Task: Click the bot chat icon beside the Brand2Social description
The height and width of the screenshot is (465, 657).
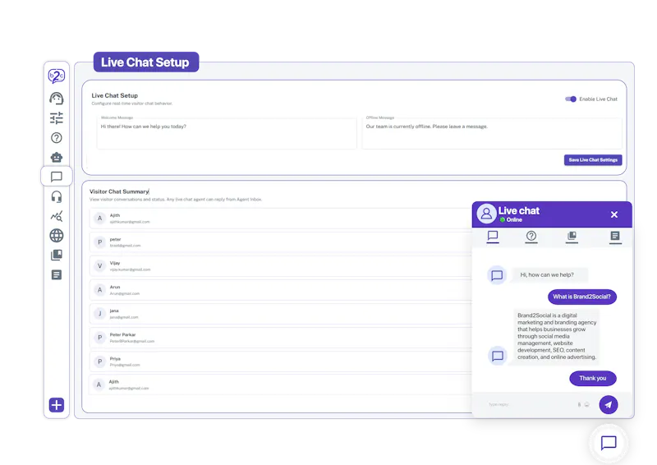Action: [x=498, y=356]
